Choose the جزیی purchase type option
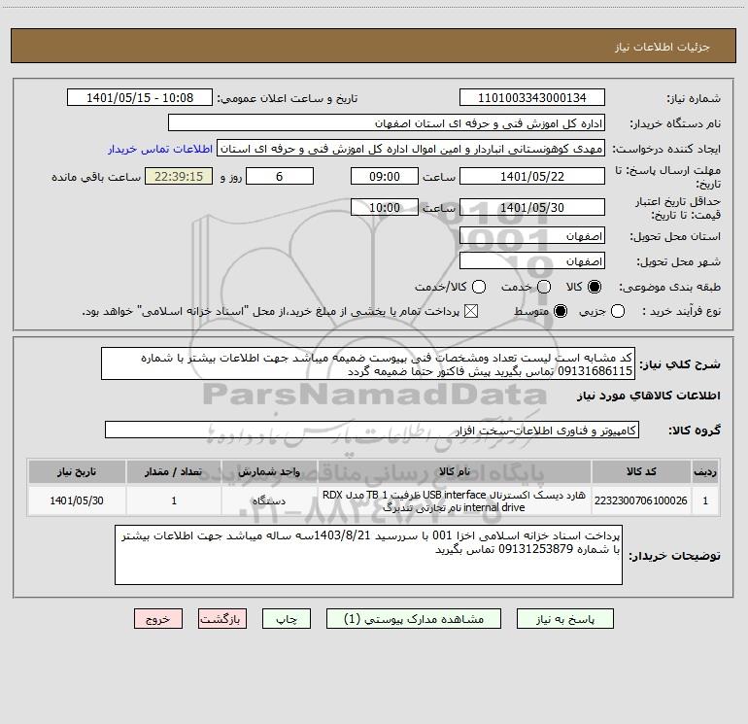748x724 pixels. (x=618, y=312)
